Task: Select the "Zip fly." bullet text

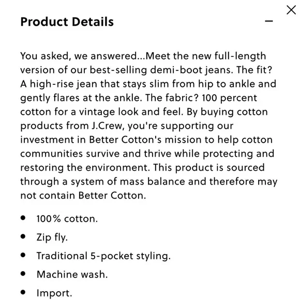Action: (x=52, y=237)
